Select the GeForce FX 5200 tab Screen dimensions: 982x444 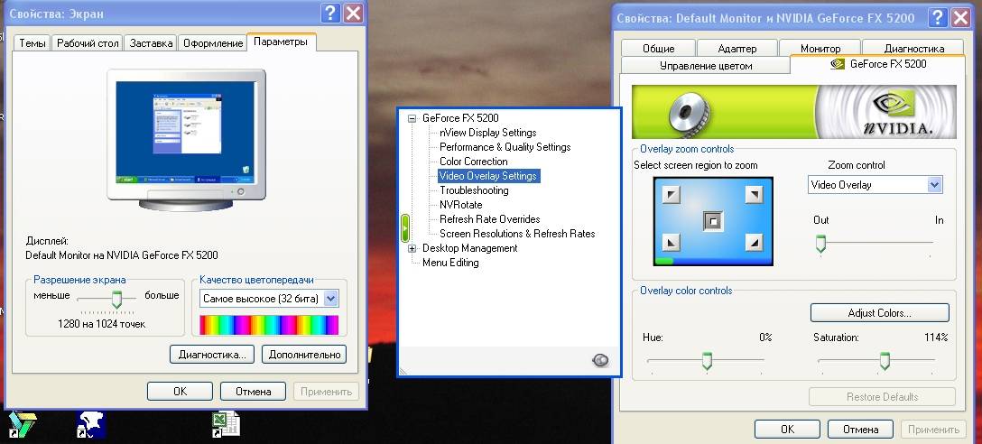[x=878, y=64]
